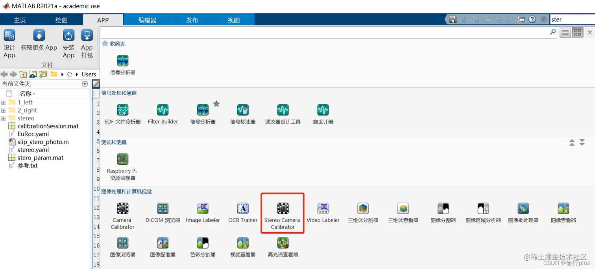Open the 三维体分割器 app
Image resolution: width=595 pixels, height=269 pixels.
pos(363,213)
